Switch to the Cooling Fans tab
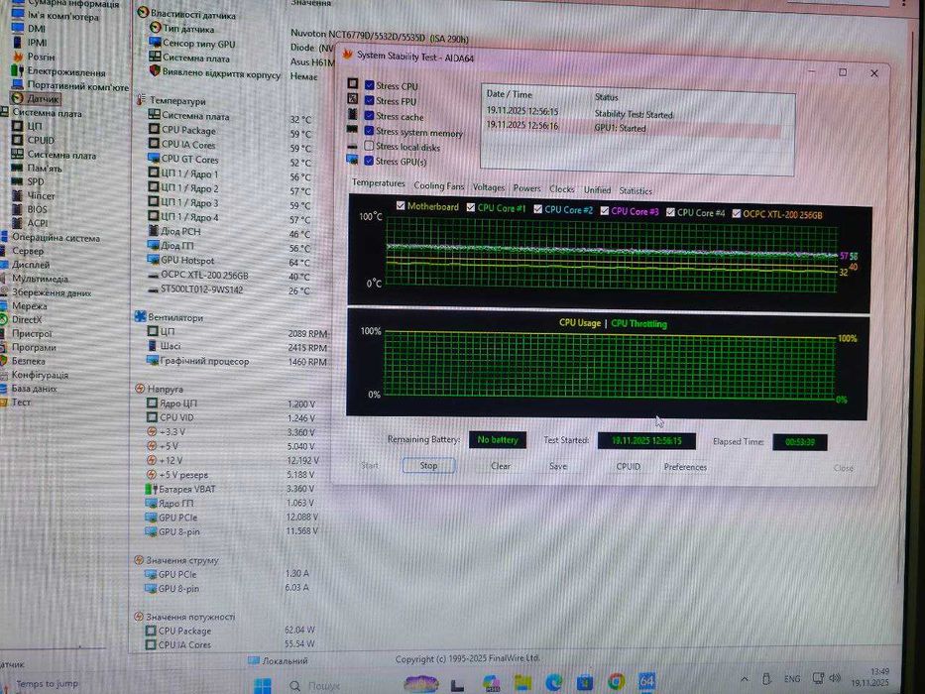Image resolution: width=925 pixels, height=694 pixels. tap(439, 186)
